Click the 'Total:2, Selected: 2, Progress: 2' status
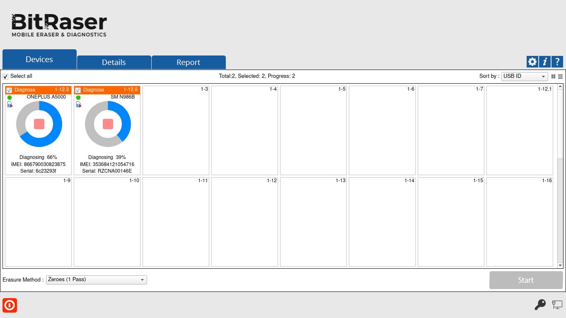 coord(257,76)
